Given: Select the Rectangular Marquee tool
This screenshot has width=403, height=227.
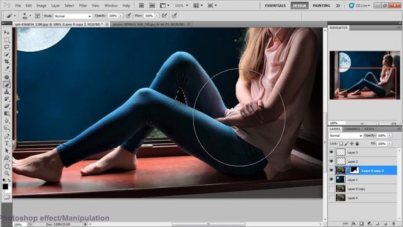Looking at the screenshot, I should pos(7,40).
